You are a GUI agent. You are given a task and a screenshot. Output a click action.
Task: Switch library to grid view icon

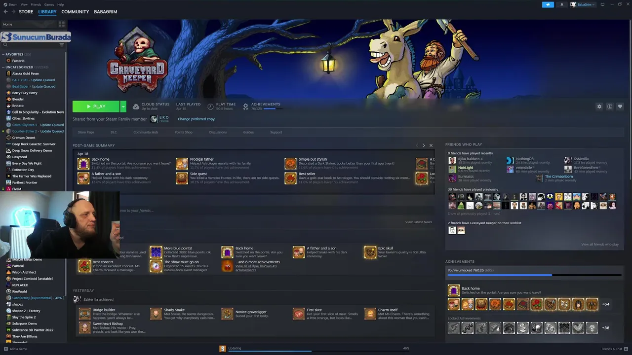[x=62, y=24]
